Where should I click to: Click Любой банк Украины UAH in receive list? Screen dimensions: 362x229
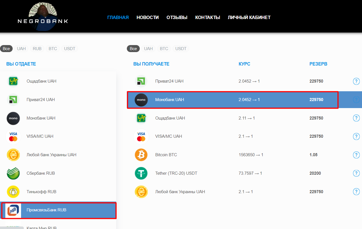coord(180,192)
